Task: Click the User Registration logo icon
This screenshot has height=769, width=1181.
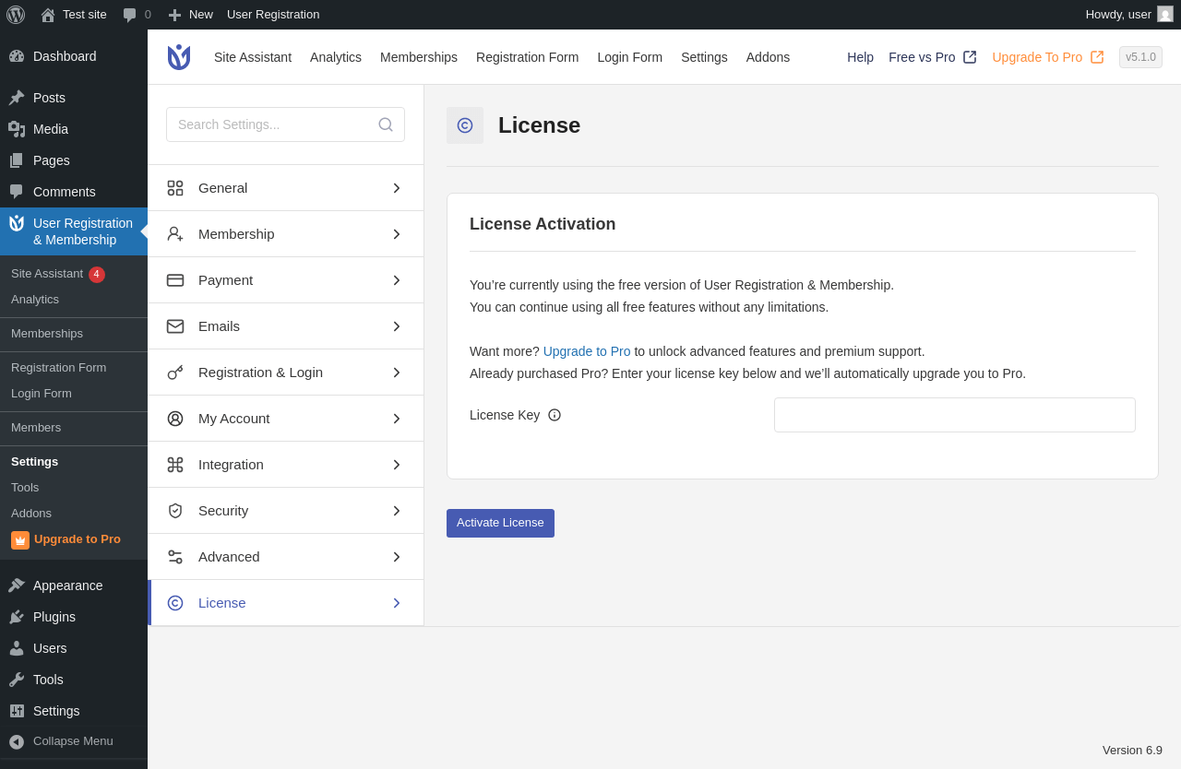Action: click(179, 57)
